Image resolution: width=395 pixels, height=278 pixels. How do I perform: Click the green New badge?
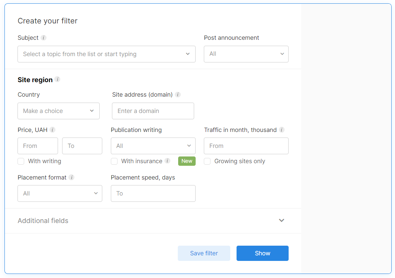187,161
